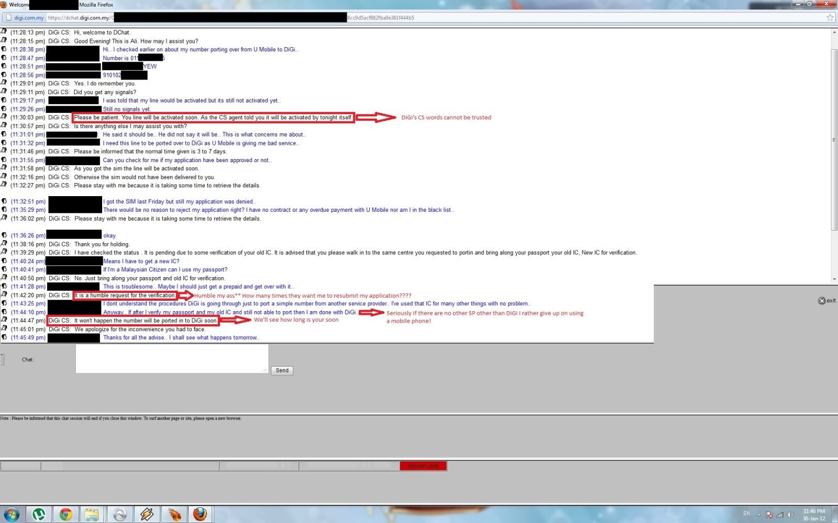Screen dimensions: 838x523
Task: Switch to Firefox in the taskbar
Action: click(x=200, y=514)
